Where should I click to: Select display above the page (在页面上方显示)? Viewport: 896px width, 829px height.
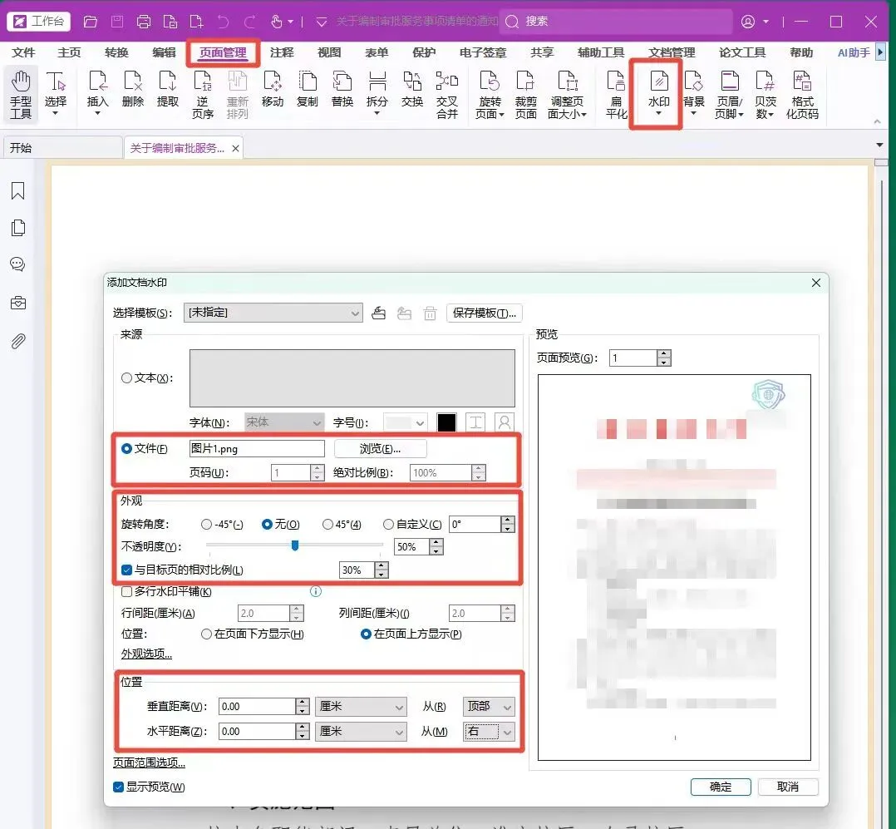pyautogui.click(x=366, y=634)
